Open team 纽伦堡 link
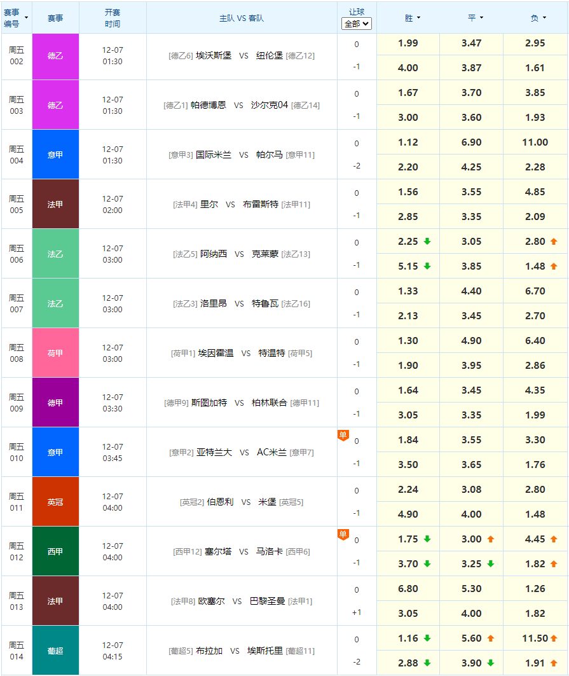The image size is (569, 676). (x=270, y=55)
